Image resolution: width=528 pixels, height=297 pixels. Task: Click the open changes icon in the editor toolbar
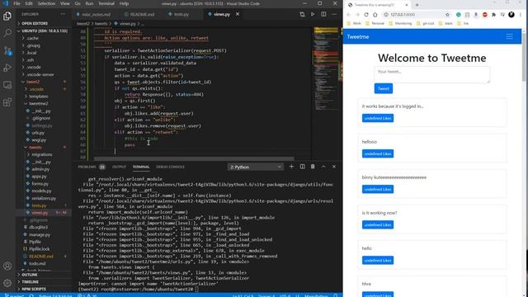pos(302,15)
